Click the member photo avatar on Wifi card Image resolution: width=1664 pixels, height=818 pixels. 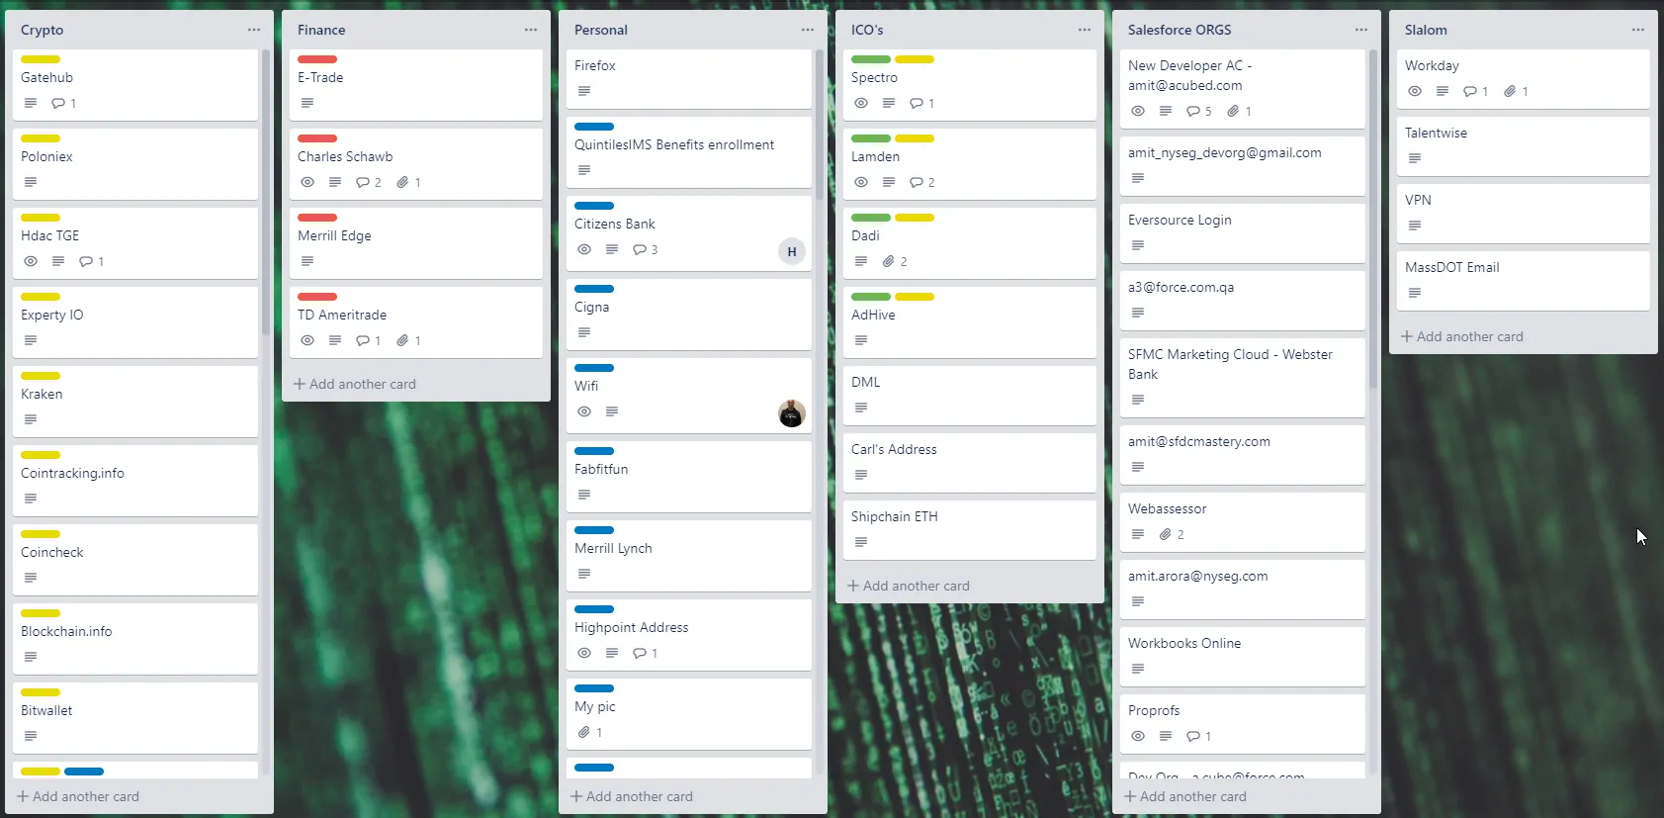click(x=792, y=413)
